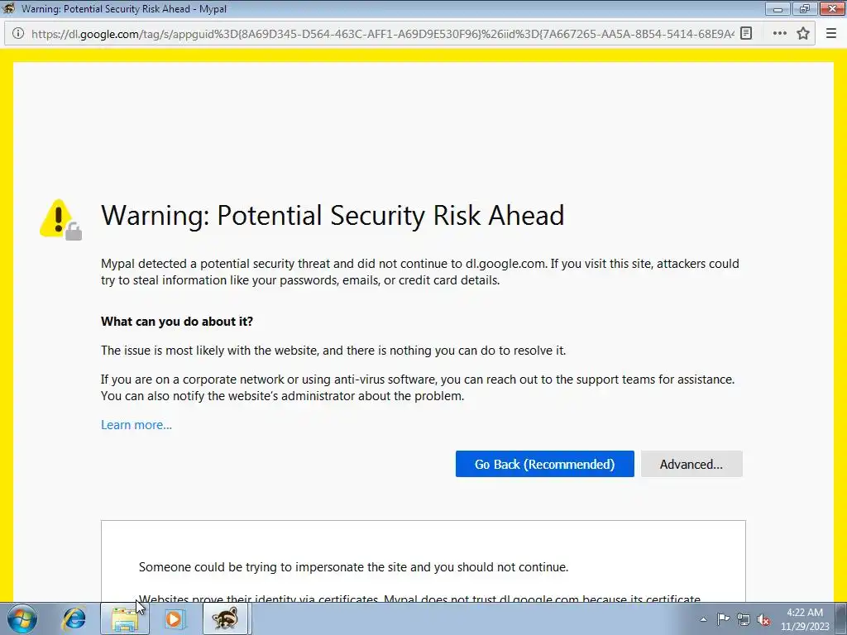Click the site information icon in address bar
The height and width of the screenshot is (635, 847).
(18, 33)
